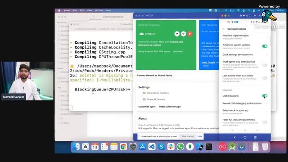Toggle the USB debugging switch

click(265, 96)
